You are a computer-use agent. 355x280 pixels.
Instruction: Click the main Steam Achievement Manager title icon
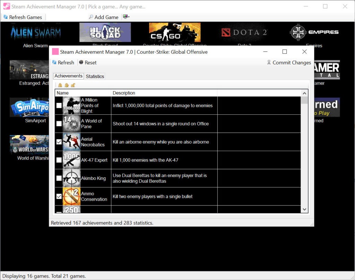pyautogui.click(x=7, y=6)
